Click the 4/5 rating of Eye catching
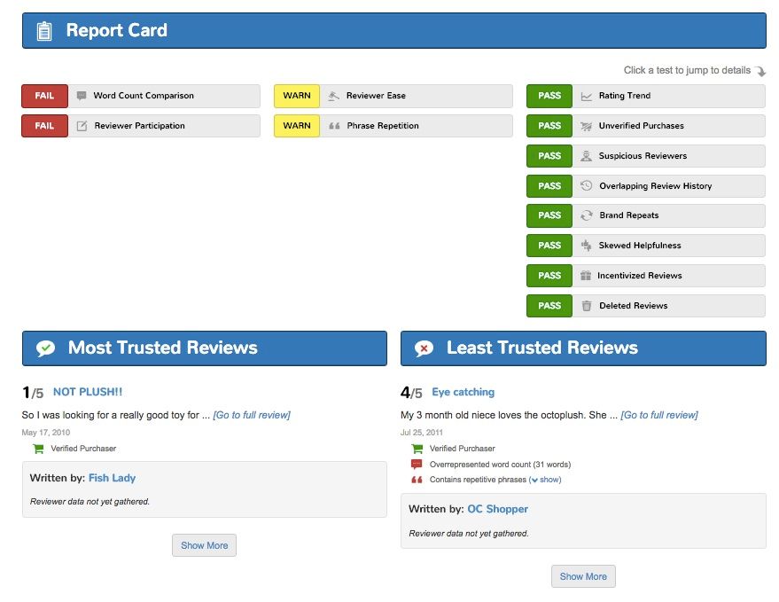Image resolution: width=779 pixels, height=602 pixels. [411, 393]
